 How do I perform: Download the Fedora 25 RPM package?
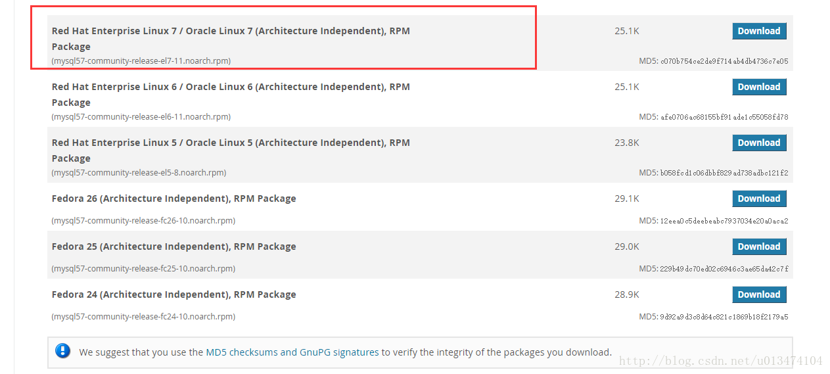click(759, 246)
